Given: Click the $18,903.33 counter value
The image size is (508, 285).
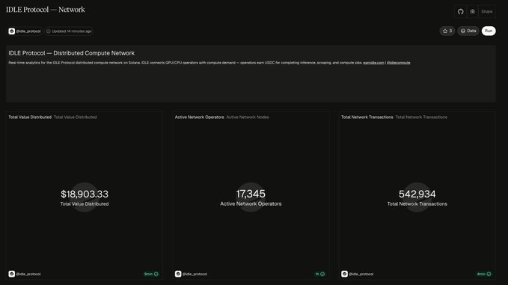Looking at the screenshot, I should pyautogui.click(x=85, y=194).
